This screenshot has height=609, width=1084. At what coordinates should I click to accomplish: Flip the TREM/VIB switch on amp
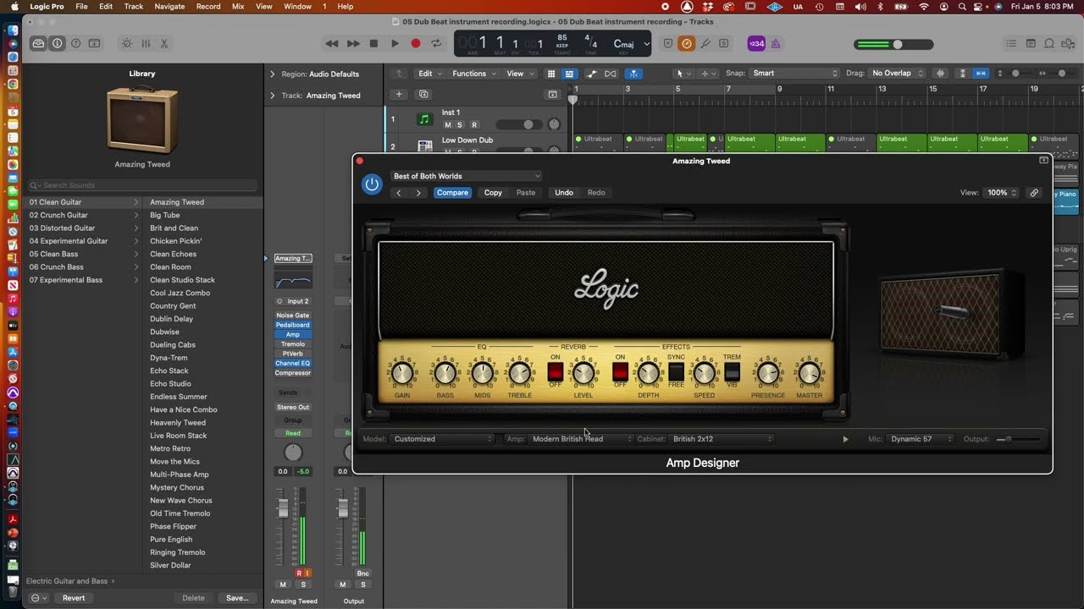tap(732, 371)
